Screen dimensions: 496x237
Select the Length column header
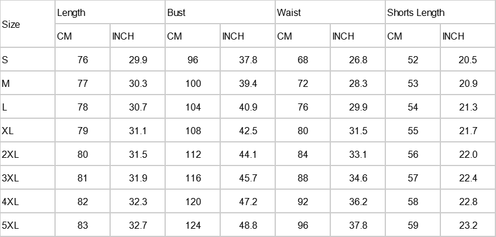(110, 12)
